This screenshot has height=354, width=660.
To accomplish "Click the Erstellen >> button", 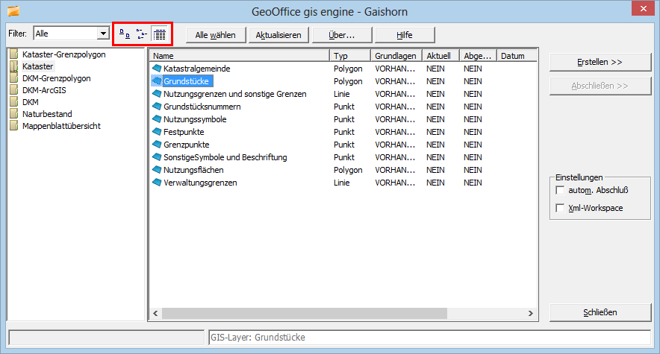I will point(600,62).
